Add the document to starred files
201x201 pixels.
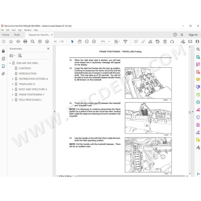coord(11,42)
